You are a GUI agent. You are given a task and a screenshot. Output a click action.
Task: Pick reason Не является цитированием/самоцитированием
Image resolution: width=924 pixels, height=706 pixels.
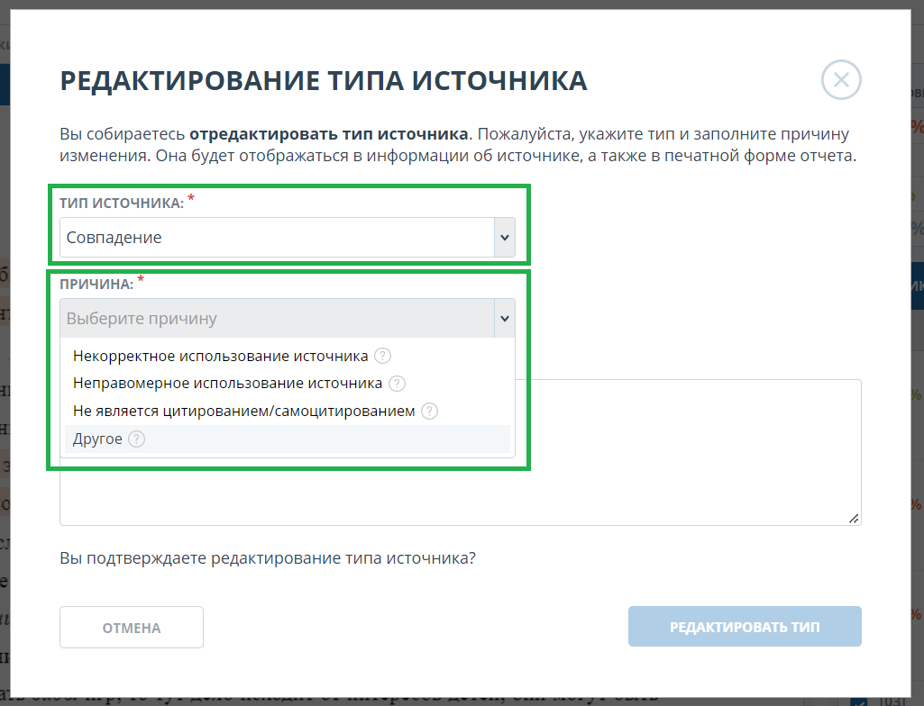click(243, 412)
